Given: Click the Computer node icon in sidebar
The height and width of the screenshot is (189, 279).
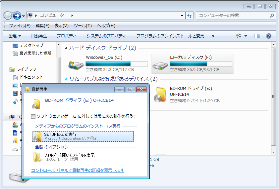Looking at the screenshot, I should (12, 117).
